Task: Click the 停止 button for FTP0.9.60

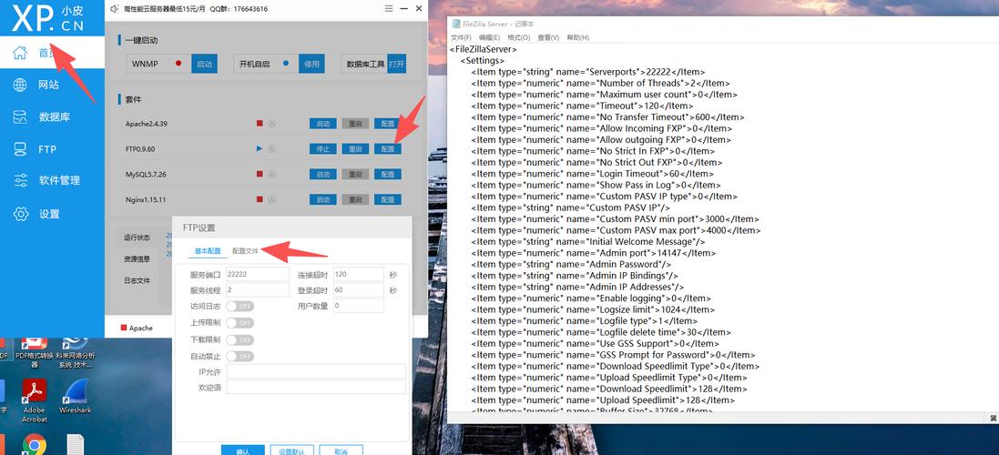Action: [x=323, y=148]
